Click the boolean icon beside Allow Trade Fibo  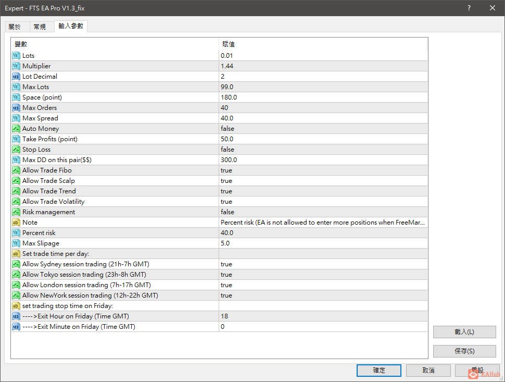click(16, 170)
